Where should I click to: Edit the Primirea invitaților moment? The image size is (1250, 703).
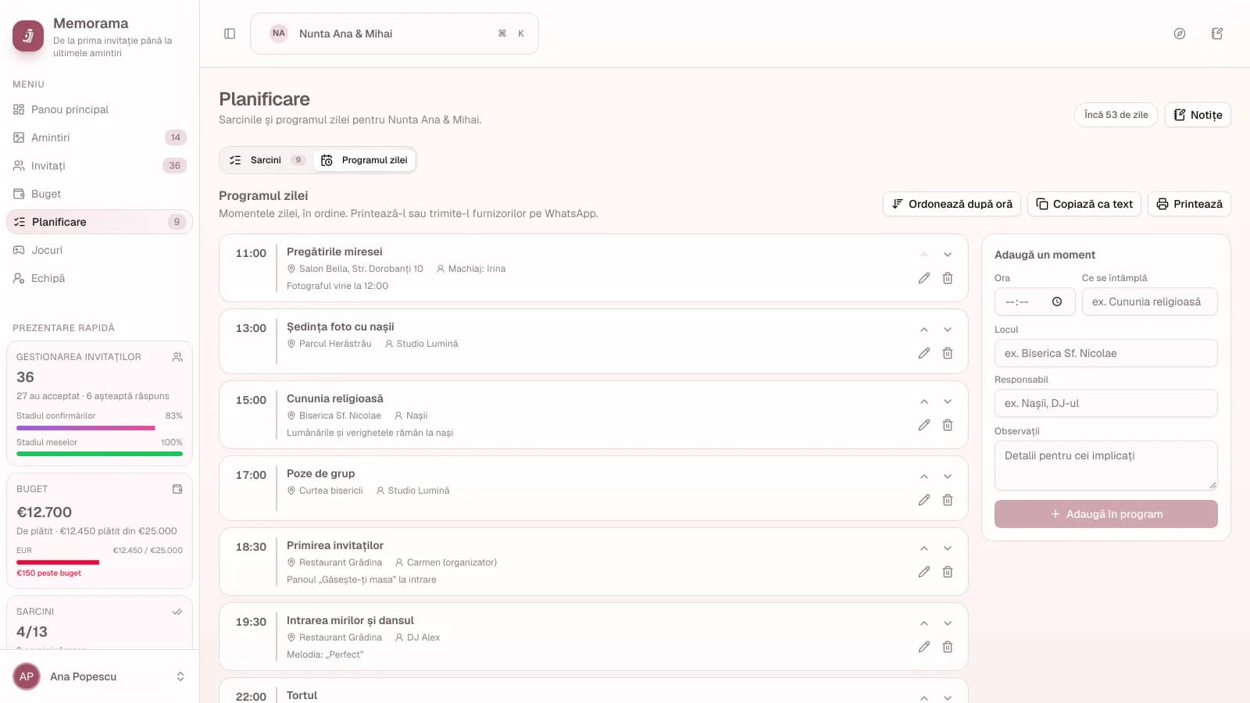pos(924,572)
